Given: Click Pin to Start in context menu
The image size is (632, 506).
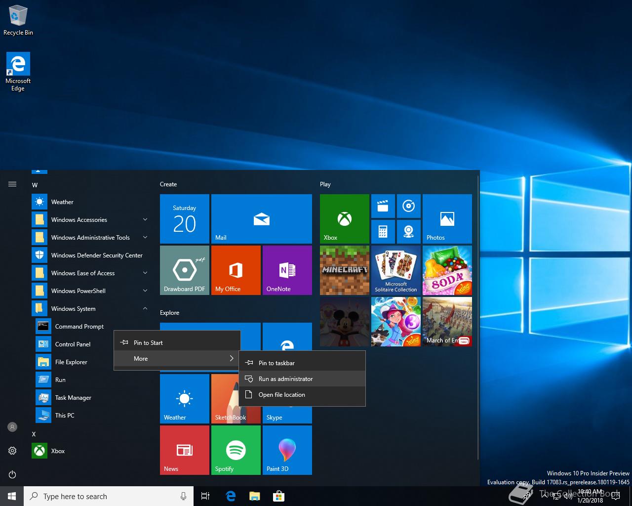Looking at the screenshot, I should tap(177, 342).
